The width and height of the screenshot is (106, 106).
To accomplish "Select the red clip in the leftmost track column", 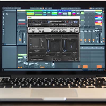I will 22,24.
